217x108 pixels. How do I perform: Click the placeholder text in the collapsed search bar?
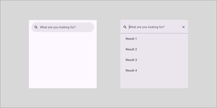coord(58,27)
